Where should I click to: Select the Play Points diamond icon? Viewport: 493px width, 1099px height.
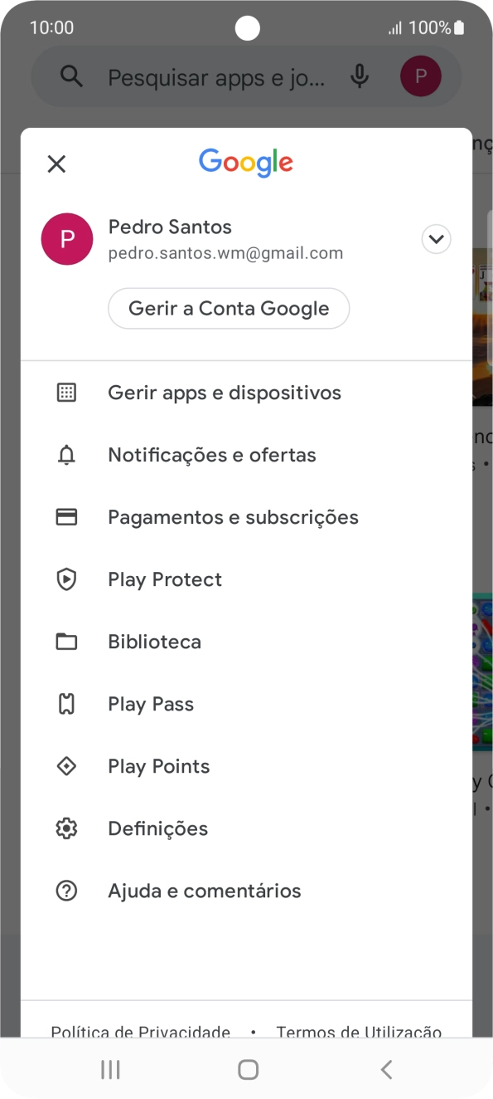pyautogui.click(x=66, y=765)
